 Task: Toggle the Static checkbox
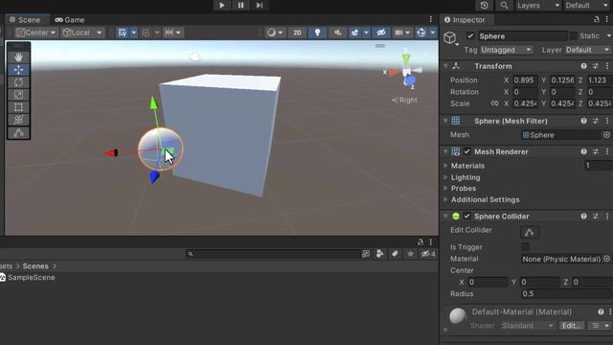pos(574,36)
